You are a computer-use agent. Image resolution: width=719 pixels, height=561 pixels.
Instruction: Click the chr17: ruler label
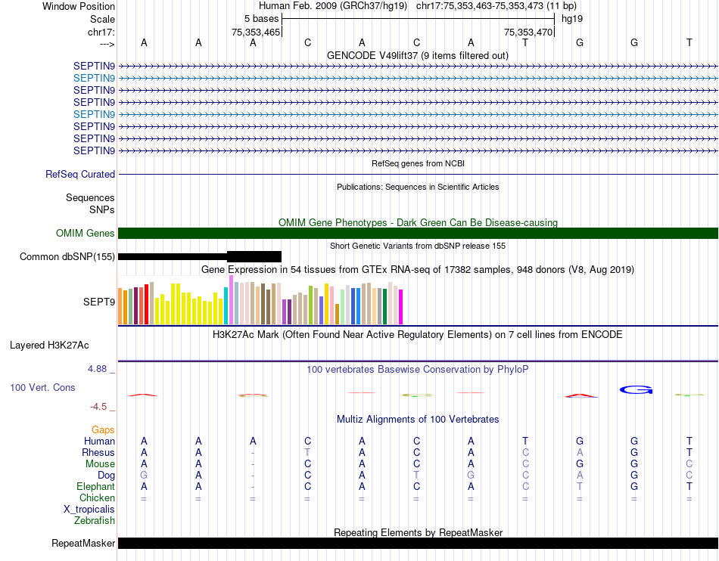point(101,32)
